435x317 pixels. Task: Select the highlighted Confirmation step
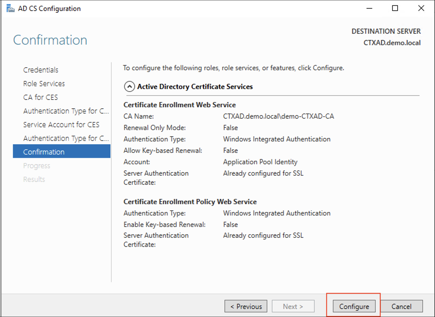point(44,152)
